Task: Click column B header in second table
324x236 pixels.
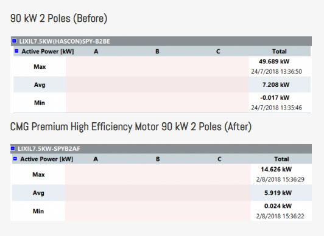Action: (x=158, y=159)
